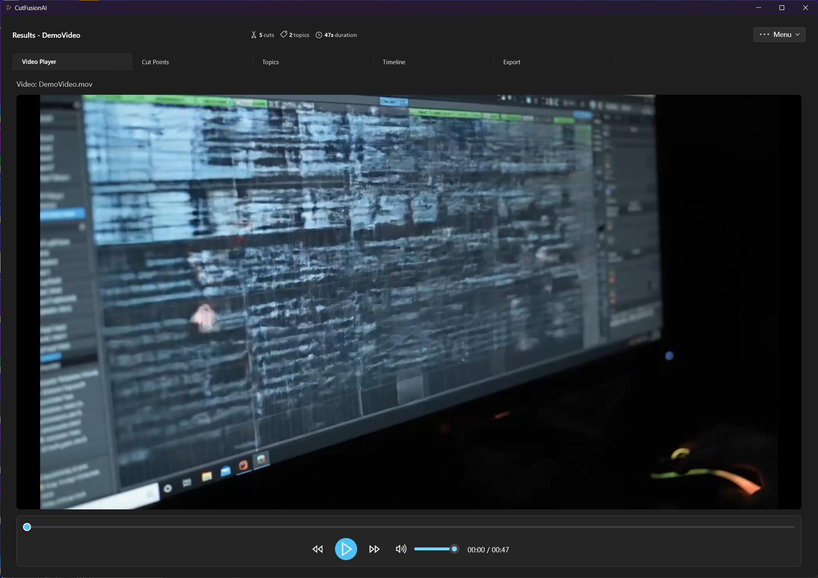The width and height of the screenshot is (818, 578).
Task: Click the scissors cuts icon
Action: pos(254,35)
